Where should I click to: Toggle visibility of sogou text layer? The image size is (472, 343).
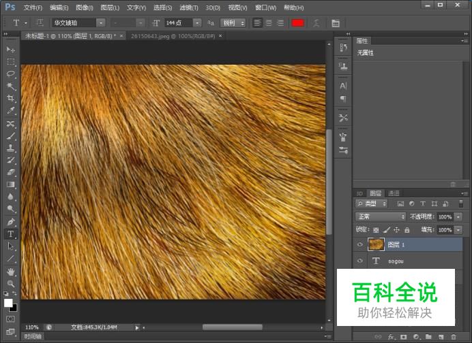click(360, 261)
